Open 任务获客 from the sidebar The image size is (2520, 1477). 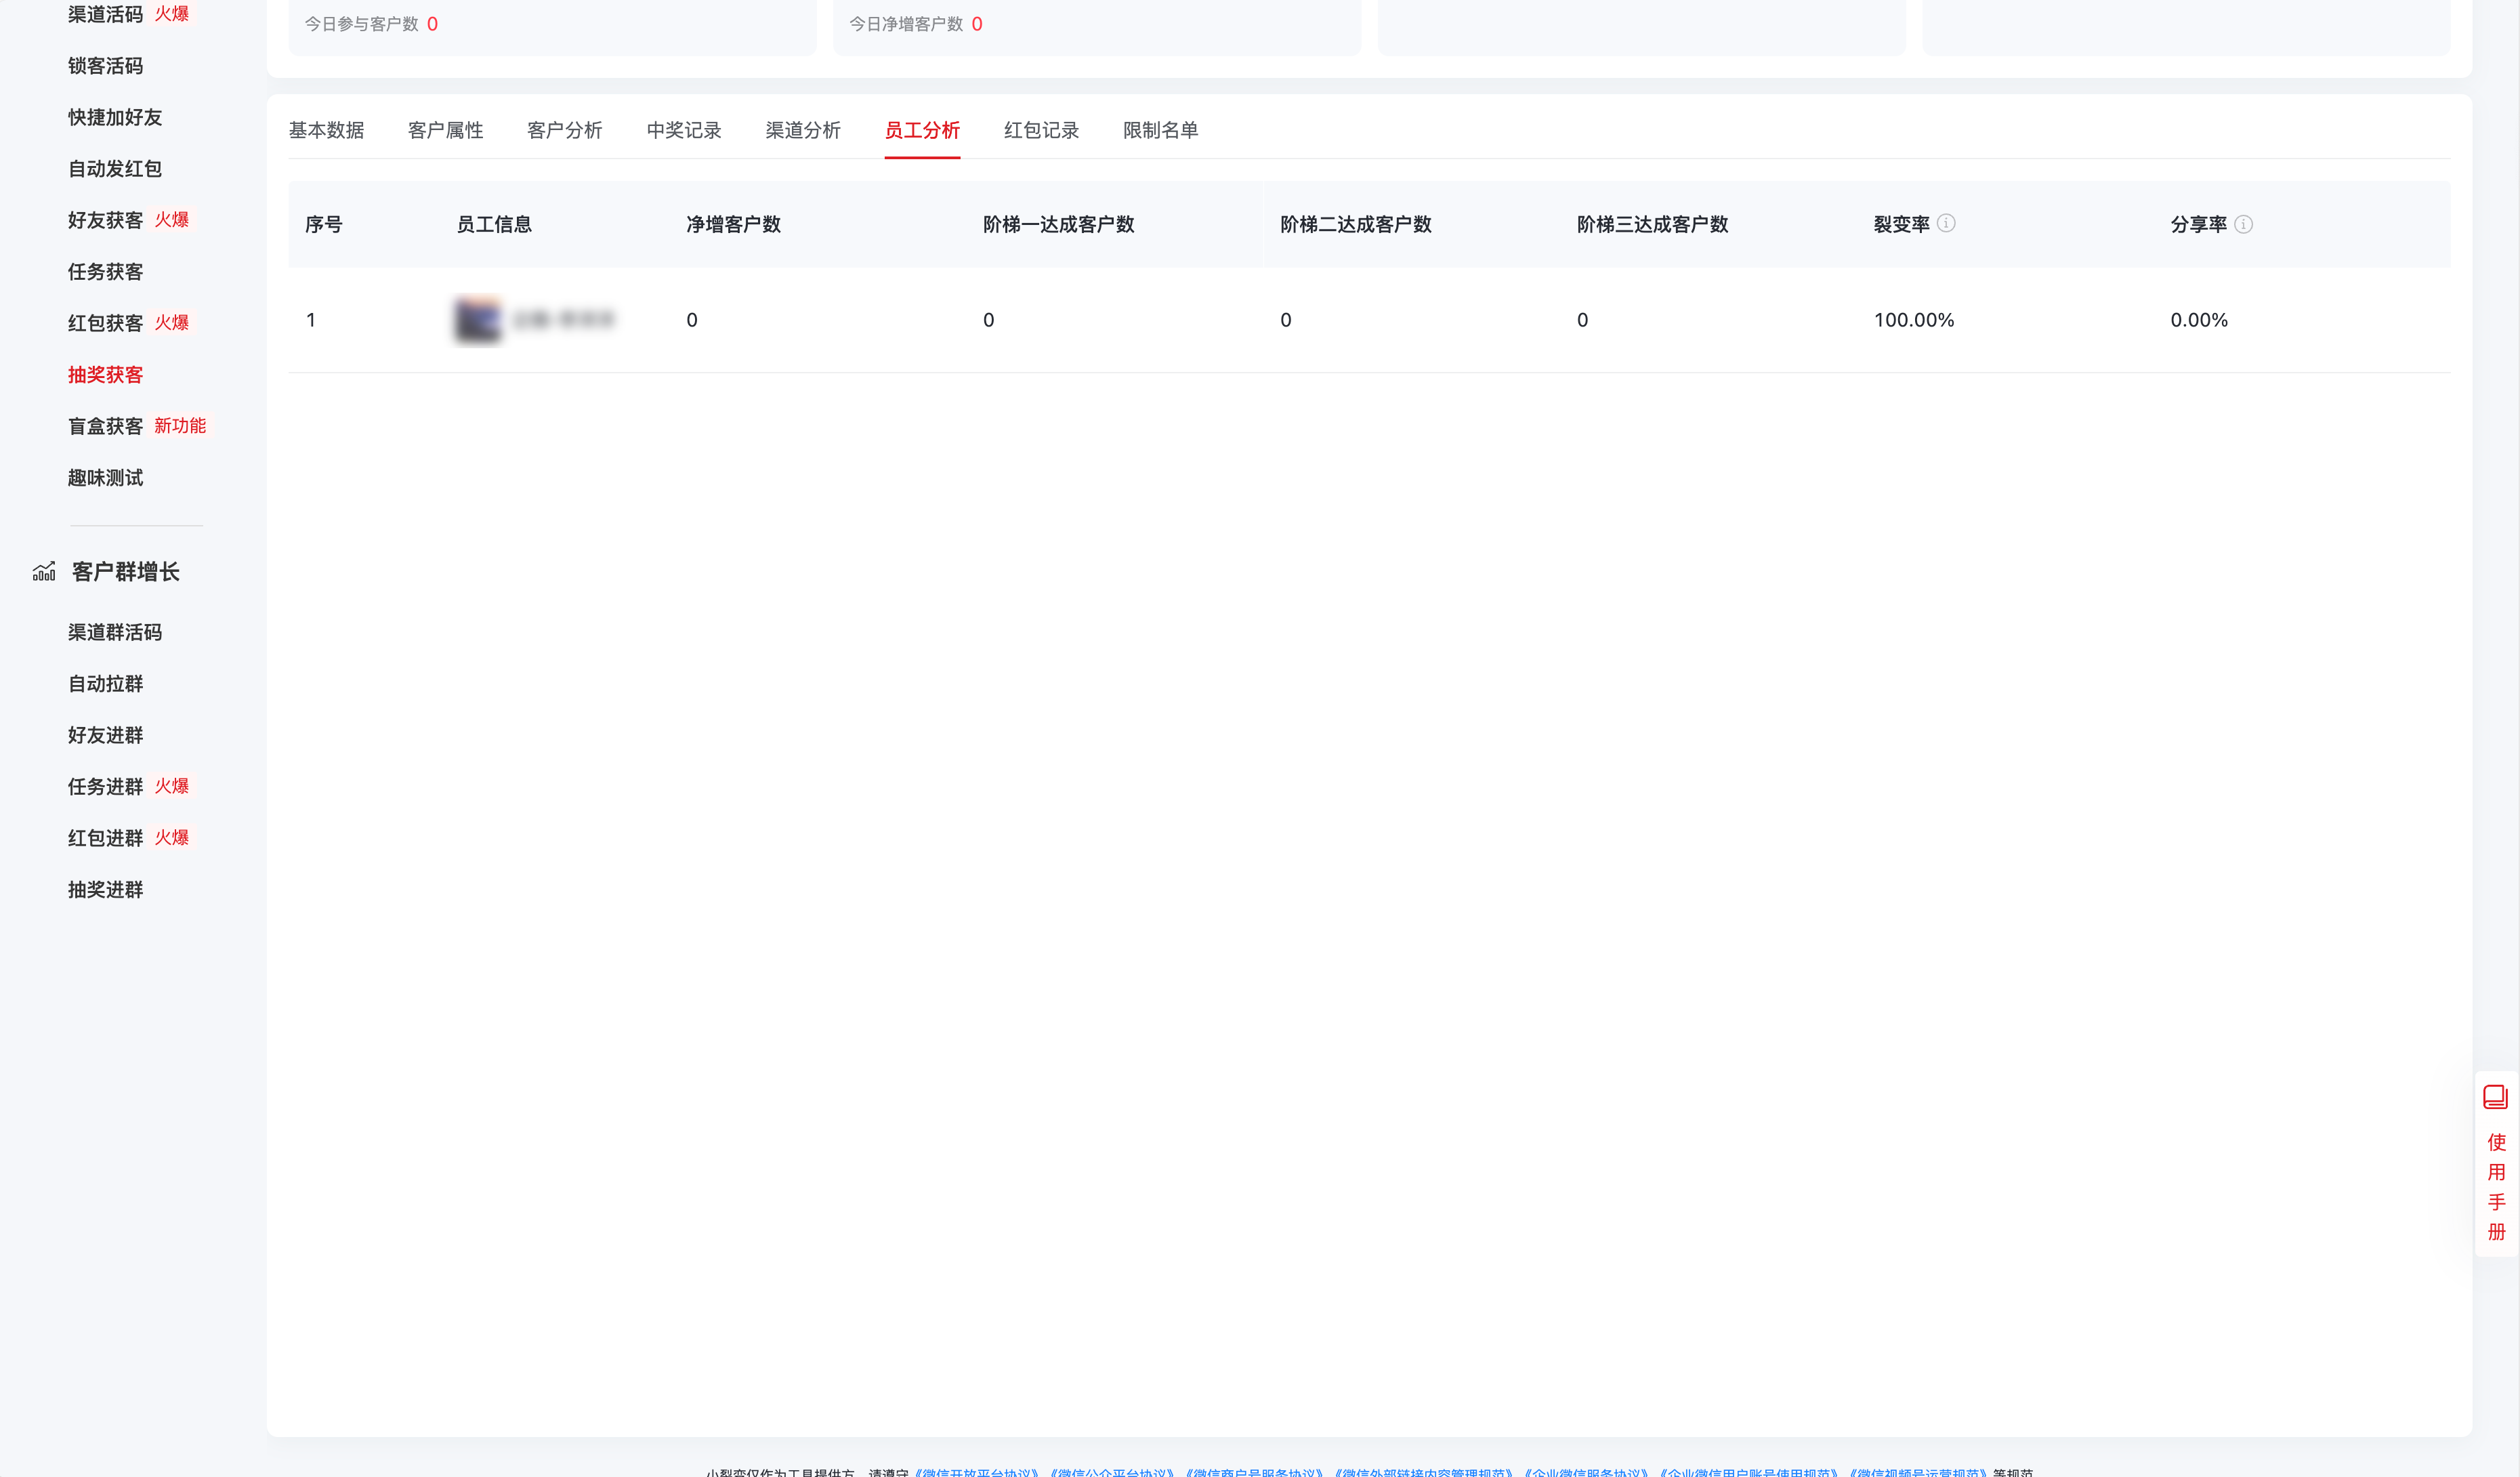point(105,271)
